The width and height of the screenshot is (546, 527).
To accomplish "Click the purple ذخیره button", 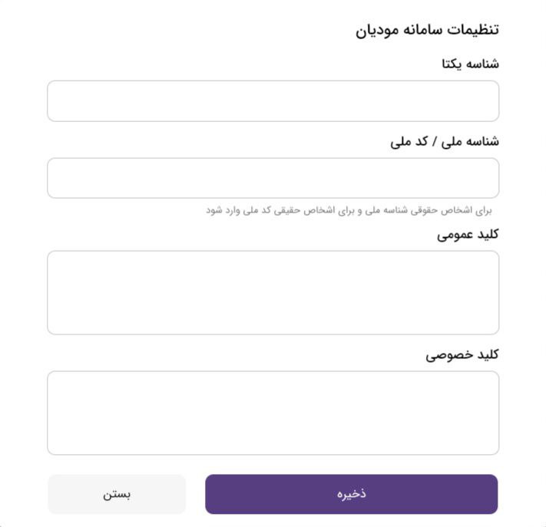I will tap(352, 494).
